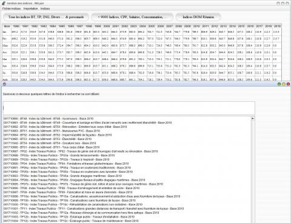Select the 2010 column header
The image size is (291, 223).
click(x=196, y=26)
